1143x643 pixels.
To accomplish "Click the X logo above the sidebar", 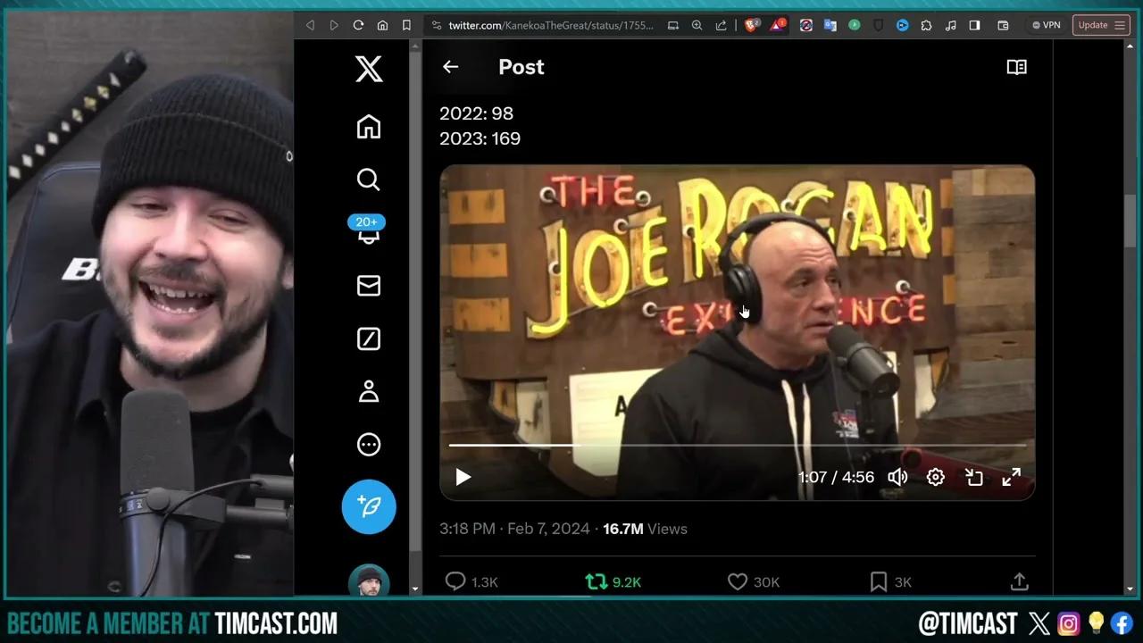I will tap(369, 69).
